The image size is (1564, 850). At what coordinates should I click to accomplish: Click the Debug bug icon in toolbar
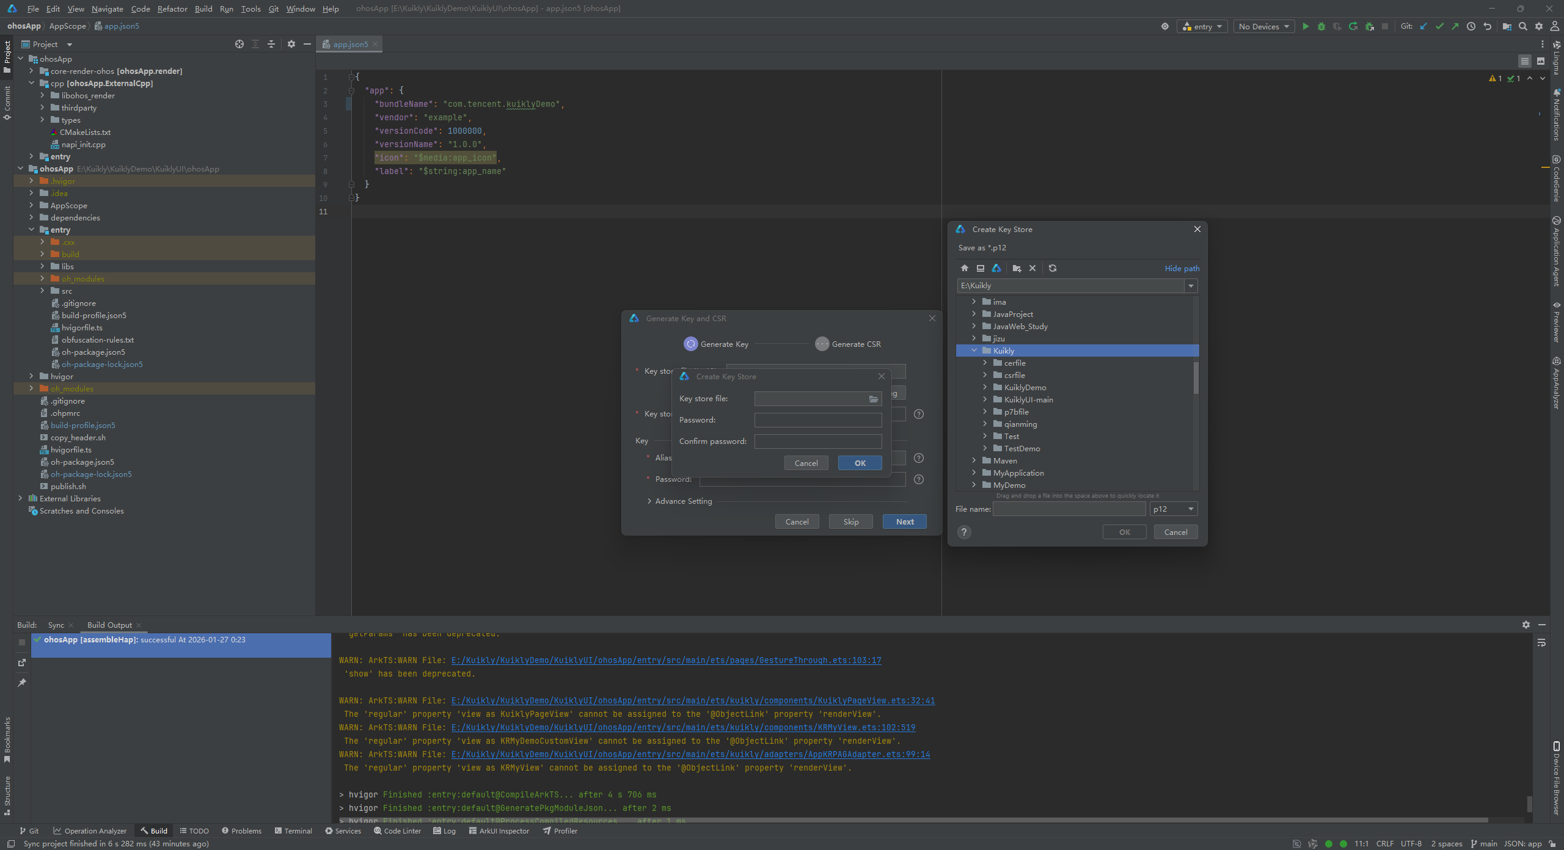coord(1321,26)
